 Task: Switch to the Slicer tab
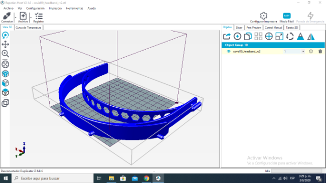click(239, 28)
